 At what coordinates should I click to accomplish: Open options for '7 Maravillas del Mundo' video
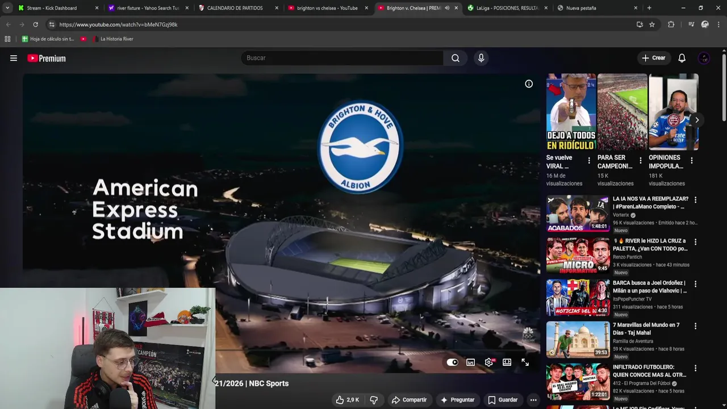[x=695, y=326]
